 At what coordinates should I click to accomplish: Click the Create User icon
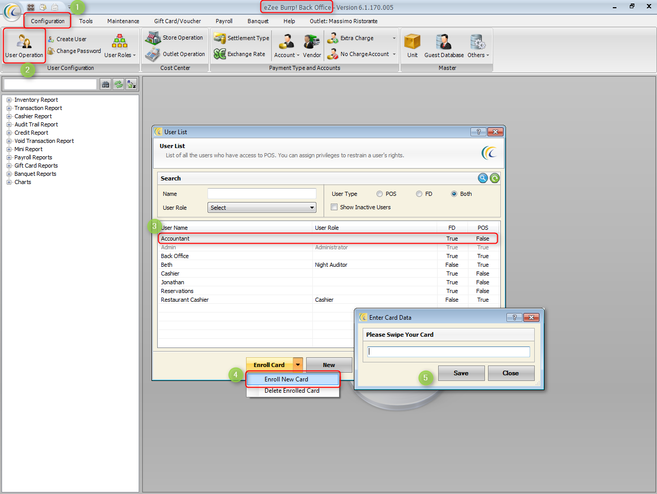click(x=51, y=39)
